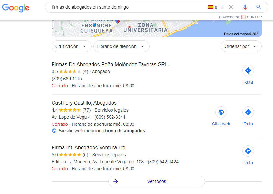
Task: Start voice search with the microphone icon
Action: pyautogui.click(x=245, y=7)
